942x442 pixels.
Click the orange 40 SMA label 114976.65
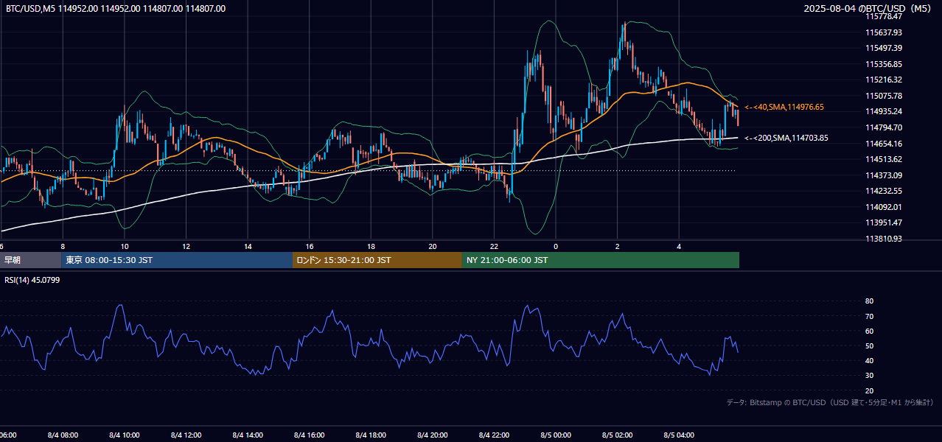tap(784, 107)
